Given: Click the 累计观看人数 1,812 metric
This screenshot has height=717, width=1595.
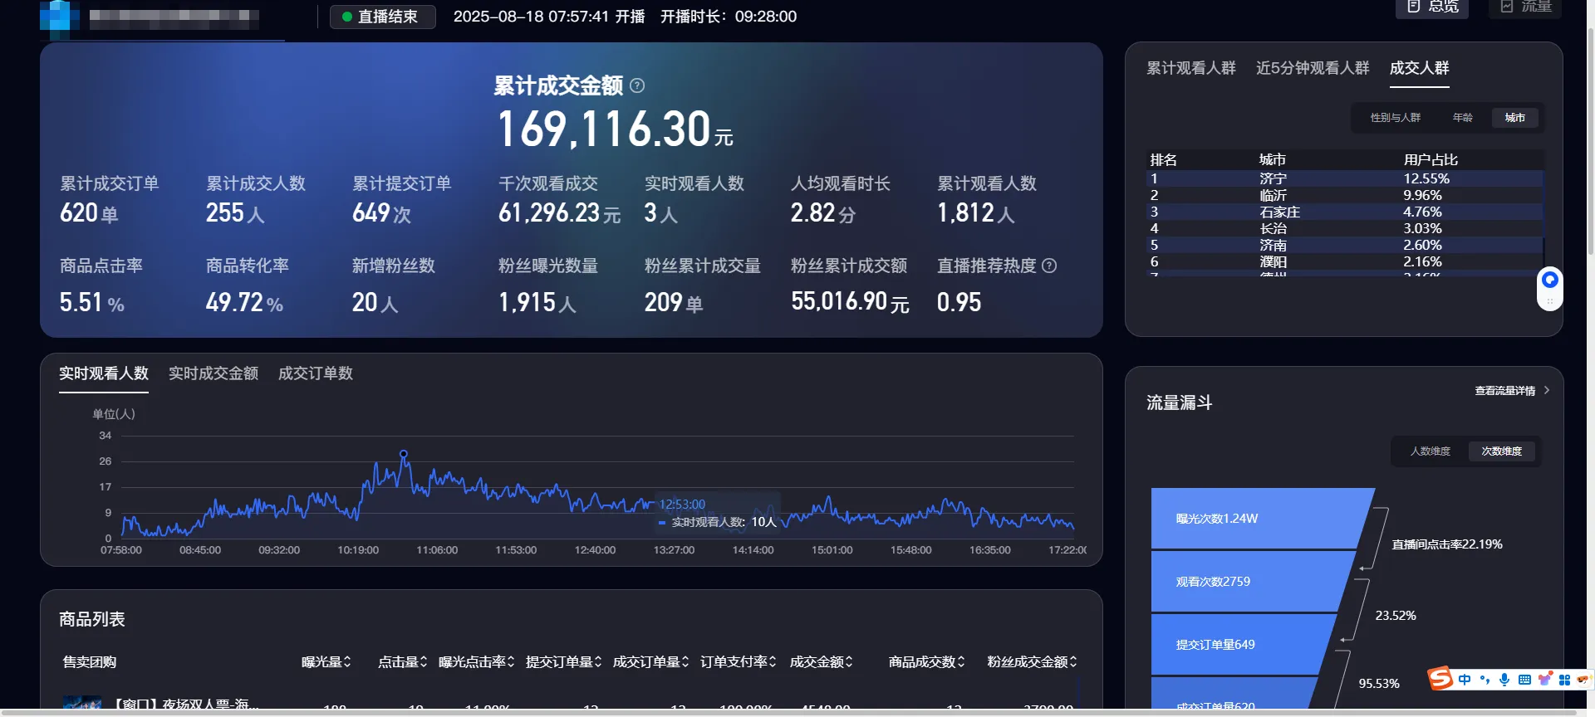Looking at the screenshot, I should pos(987,199).
